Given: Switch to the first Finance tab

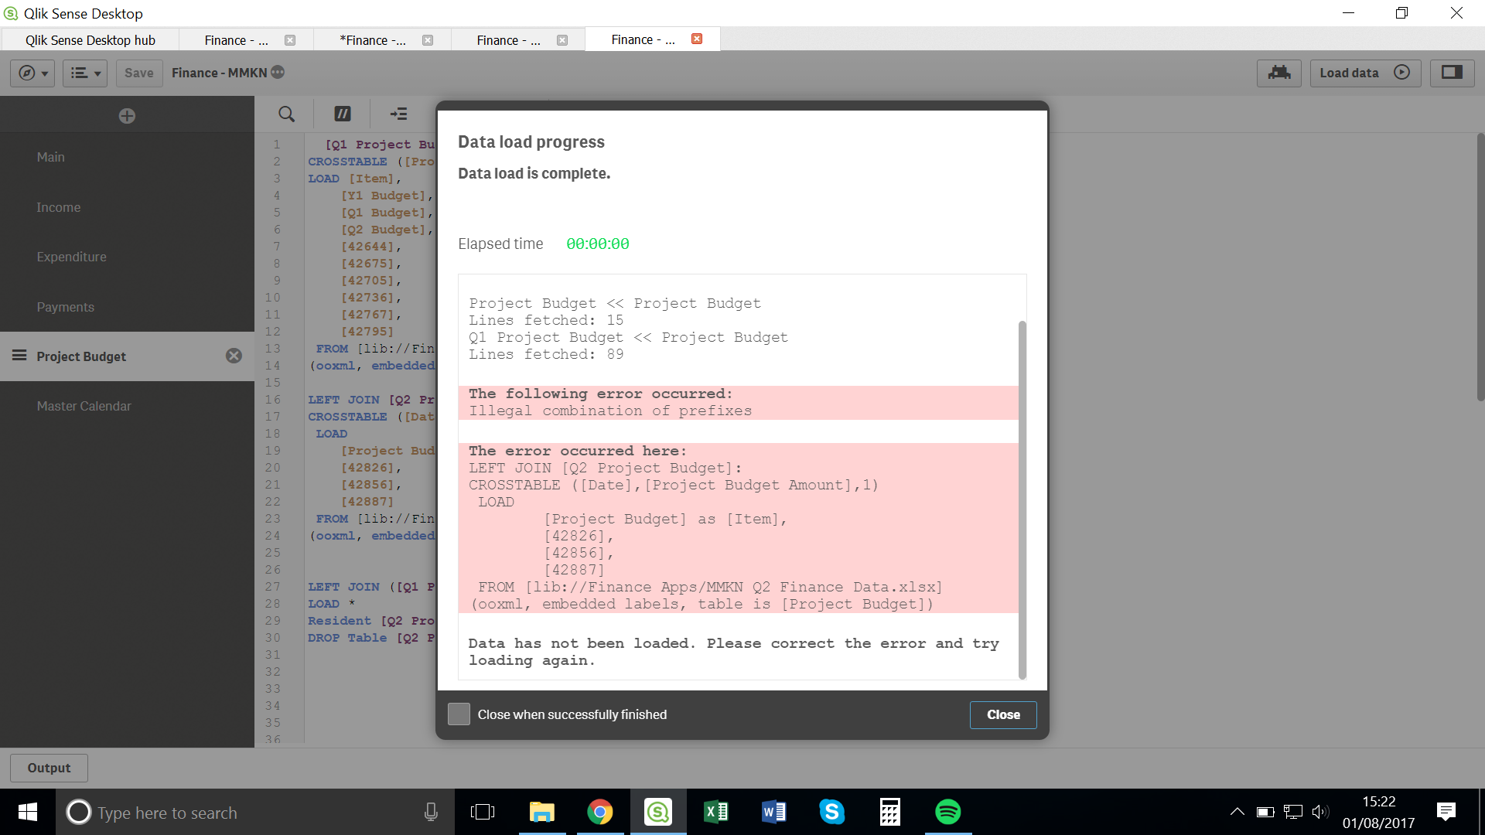Looking at the screenshot, I should point(236,40).
